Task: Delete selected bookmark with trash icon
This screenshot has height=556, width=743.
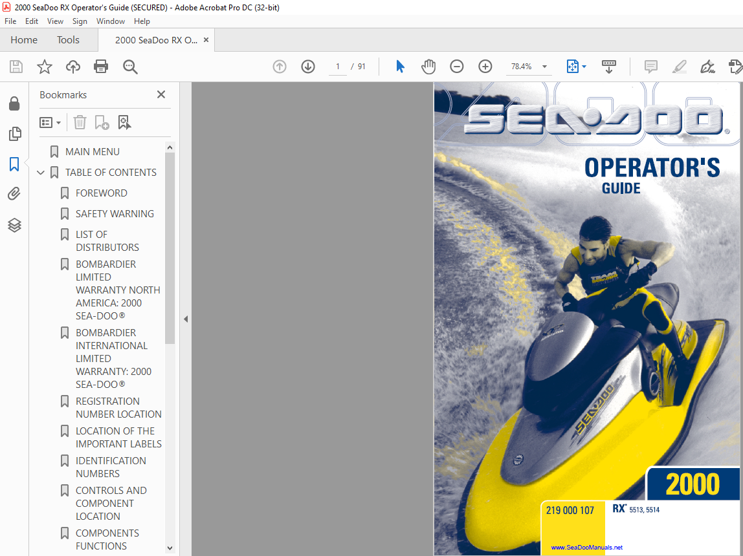Action: pyautogui.click(x=80, y=123)
